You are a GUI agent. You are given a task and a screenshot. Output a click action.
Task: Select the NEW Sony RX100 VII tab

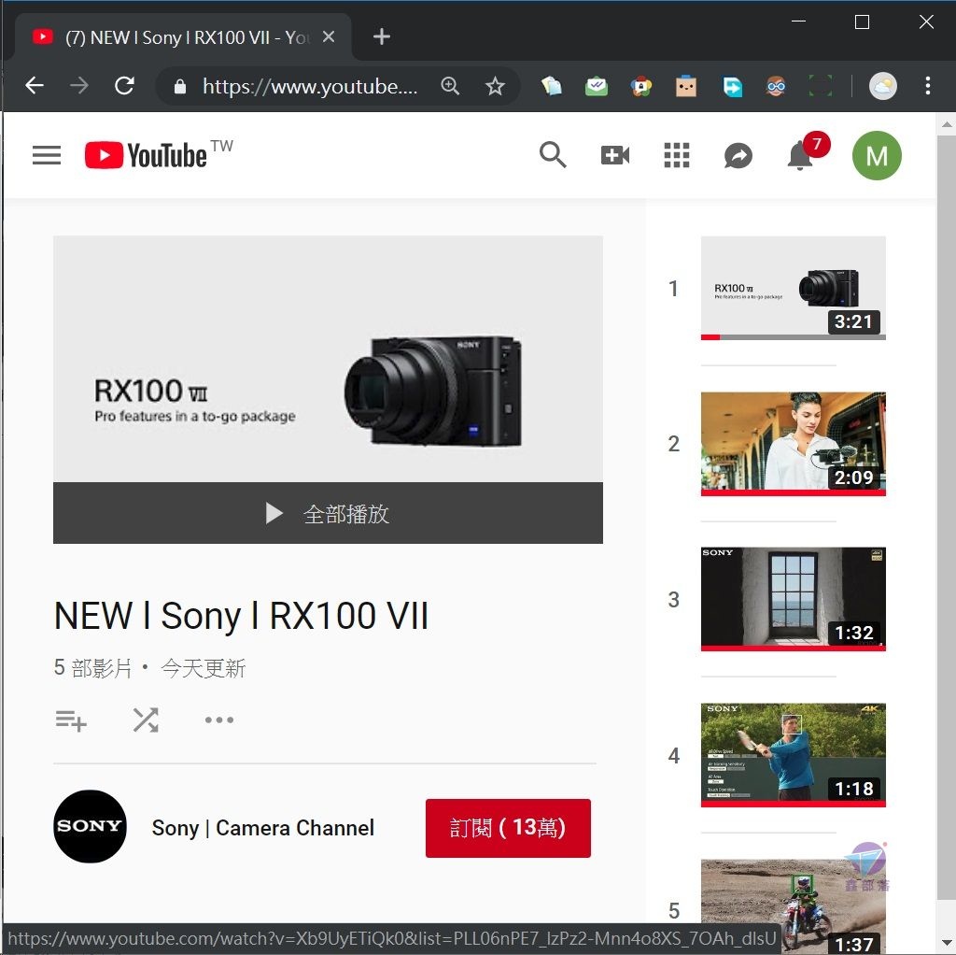click(x=183, y=37)
